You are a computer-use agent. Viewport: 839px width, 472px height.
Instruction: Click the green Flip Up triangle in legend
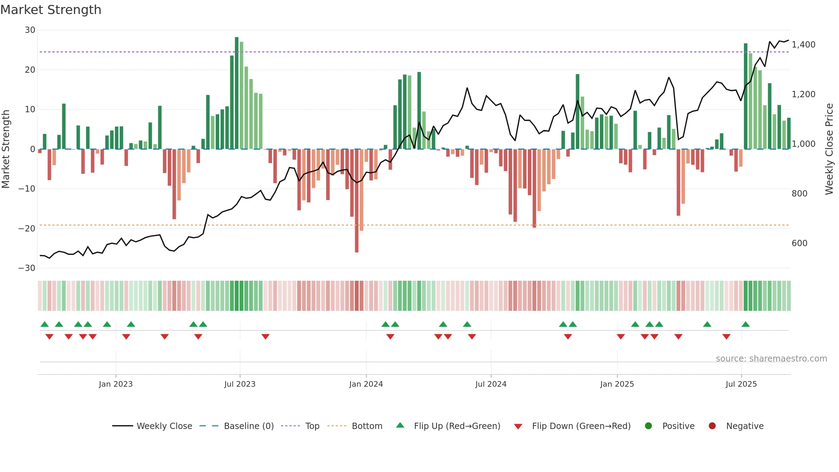(x=400, y=425)
